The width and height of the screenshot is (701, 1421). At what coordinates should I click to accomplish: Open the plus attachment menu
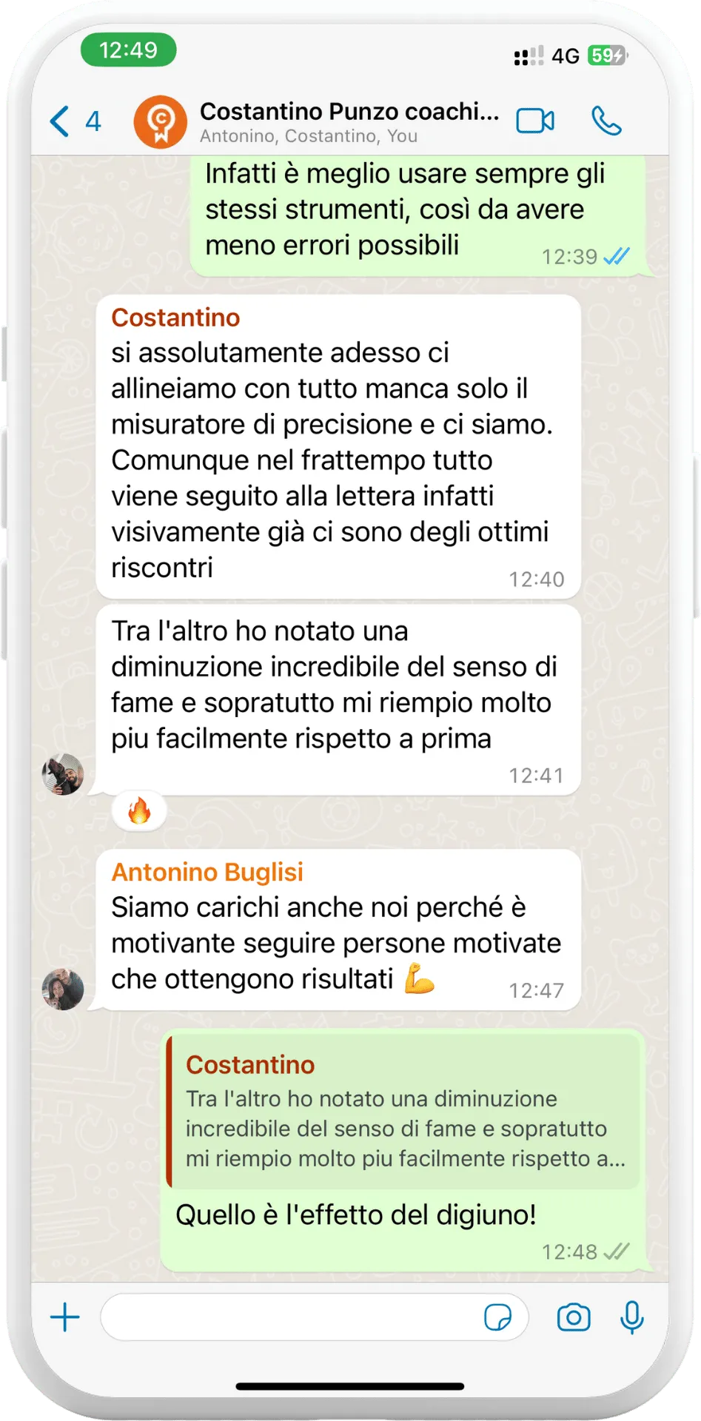pos(65,1317)
